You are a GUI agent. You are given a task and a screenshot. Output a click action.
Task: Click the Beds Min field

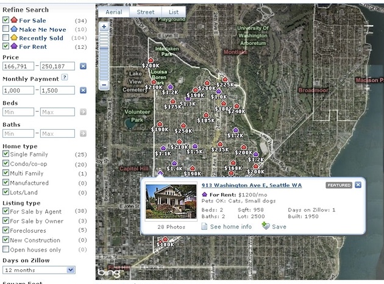[18, 112]
